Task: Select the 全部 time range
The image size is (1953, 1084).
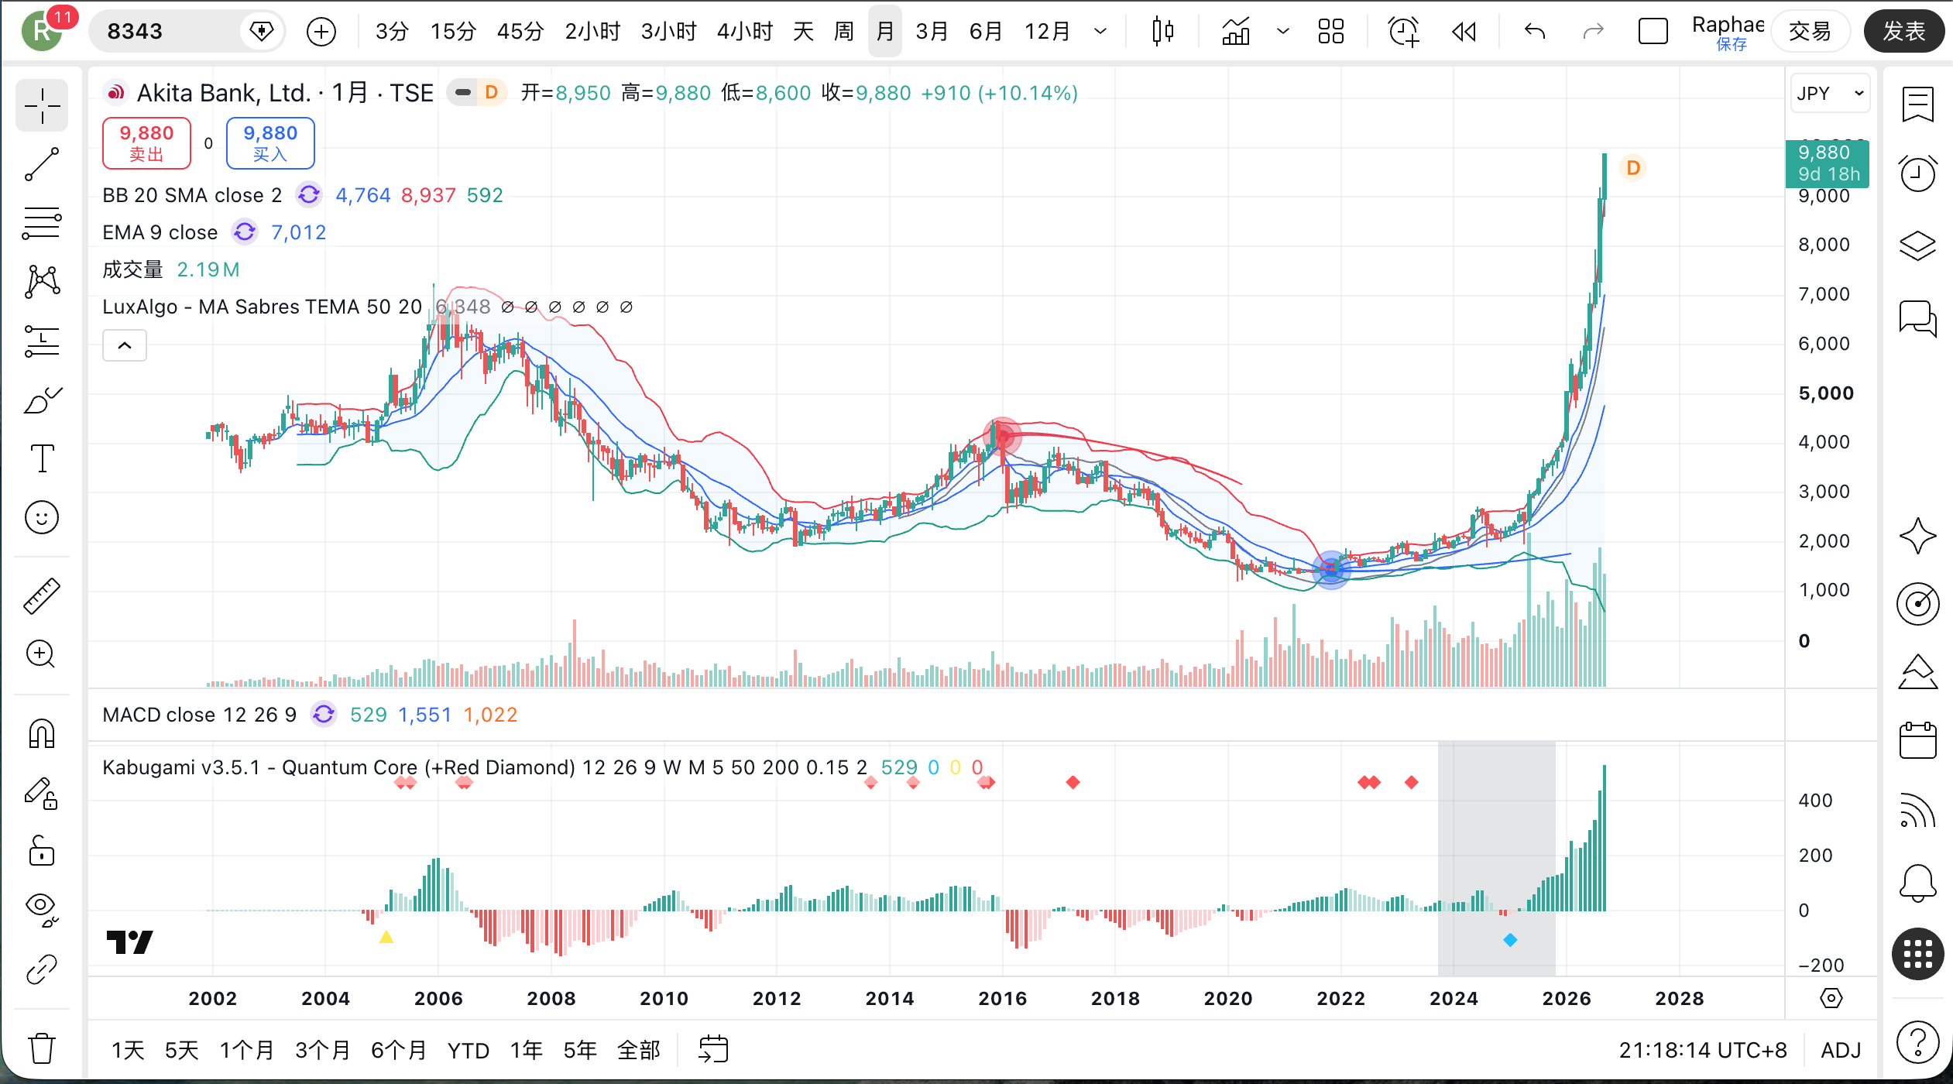Action: tap(639, 1050)
